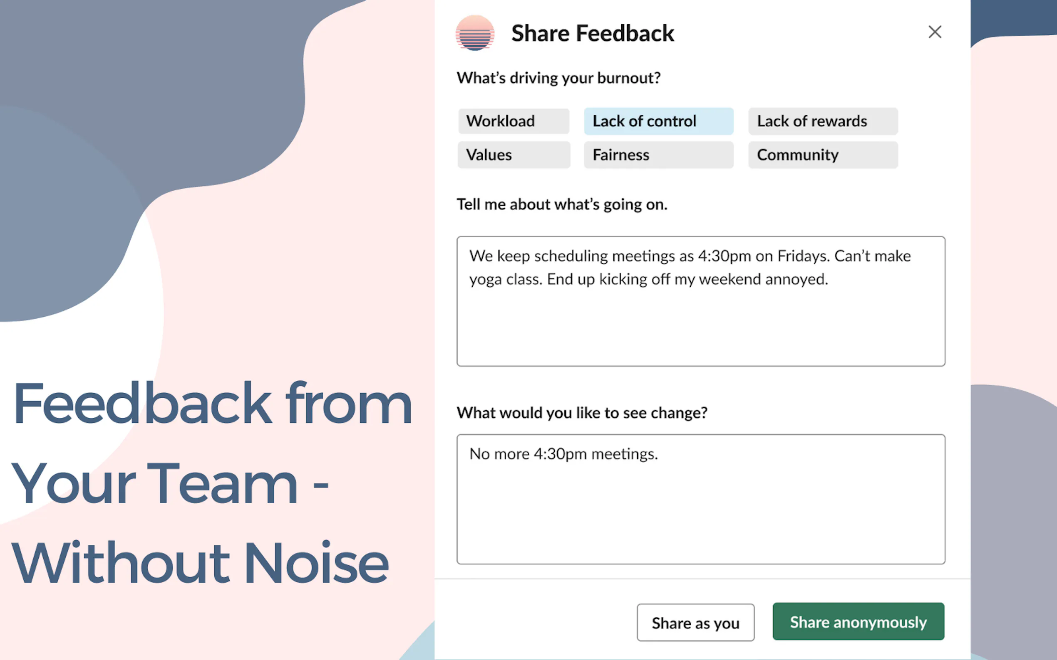Click the 'Tell me about what's going on' label

click(561, 204)
